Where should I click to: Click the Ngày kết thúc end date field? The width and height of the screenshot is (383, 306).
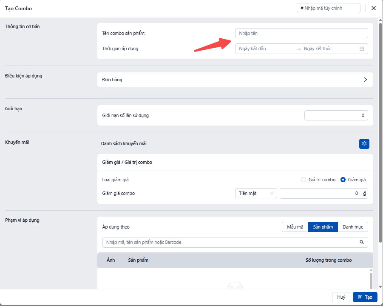pyautogui.click(x=327, y=49)
